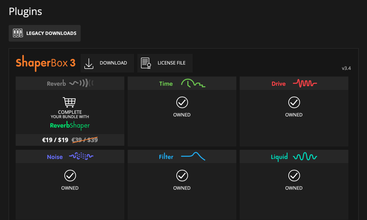Click the €19 / $19 price
367x220 pixels.
tap(55, 140)
